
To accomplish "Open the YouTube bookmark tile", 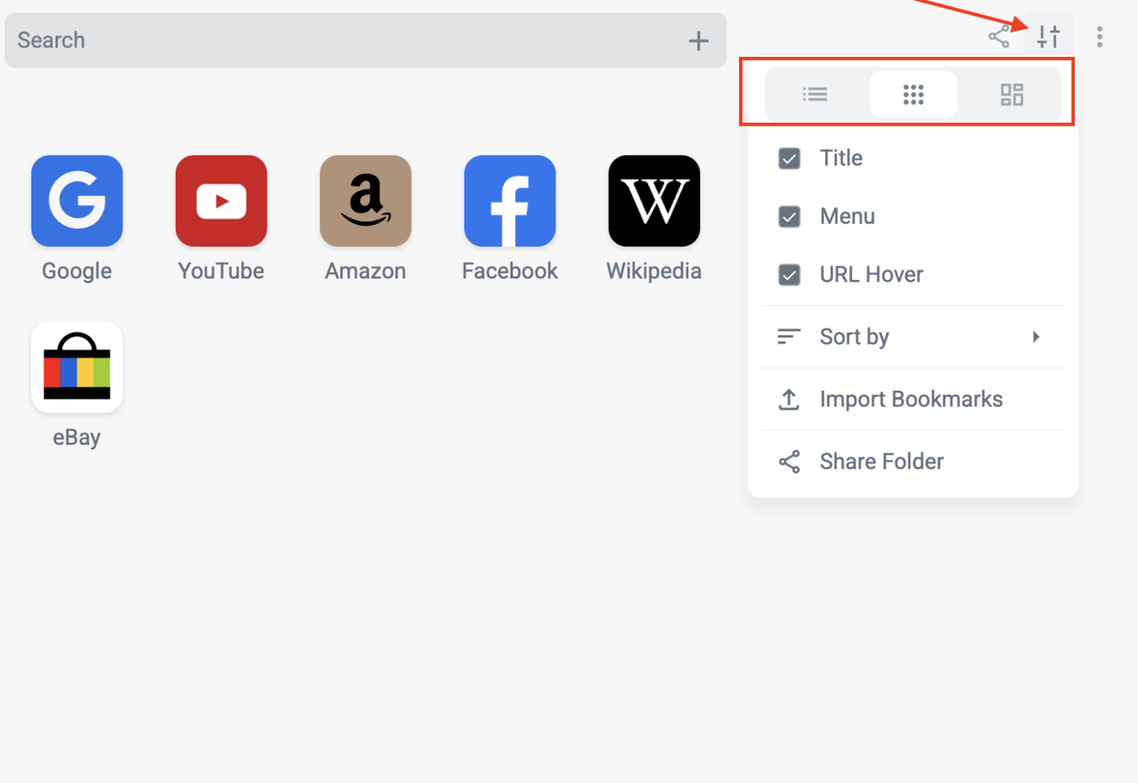I will coord(221,201).
